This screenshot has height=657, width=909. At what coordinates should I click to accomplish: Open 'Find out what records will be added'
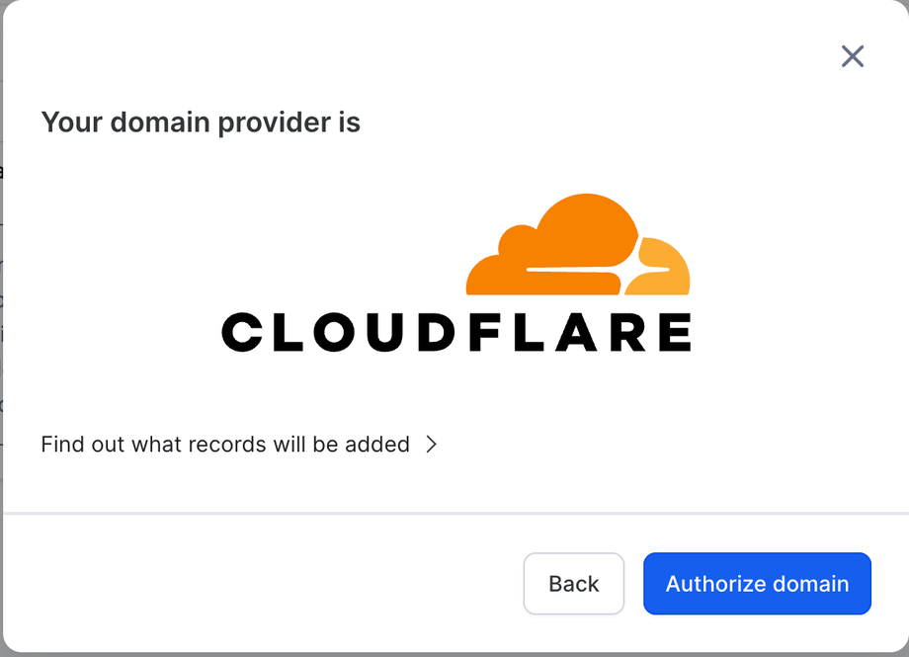(x=224, y=445)
